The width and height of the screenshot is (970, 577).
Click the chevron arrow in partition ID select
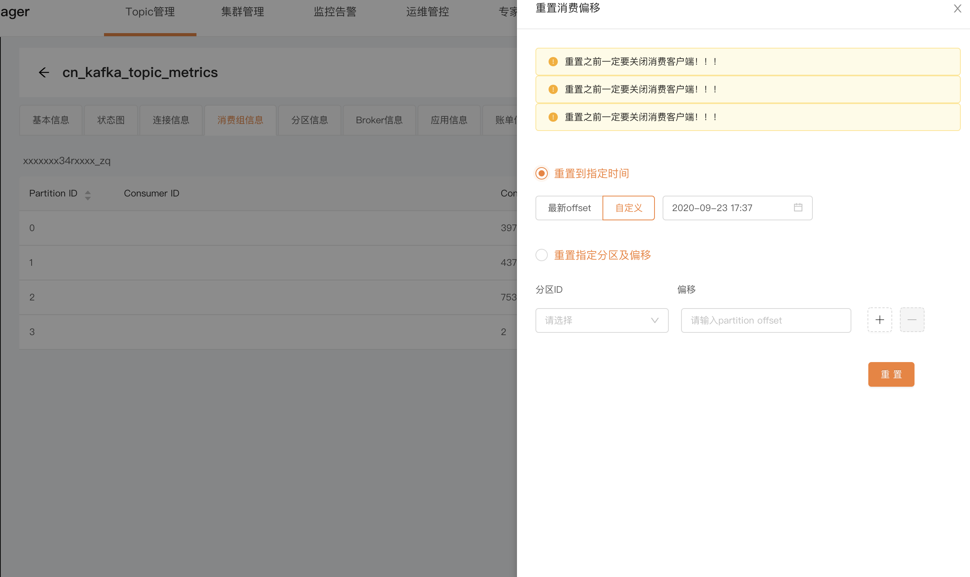pyautogui.click(x=655, y=320)
